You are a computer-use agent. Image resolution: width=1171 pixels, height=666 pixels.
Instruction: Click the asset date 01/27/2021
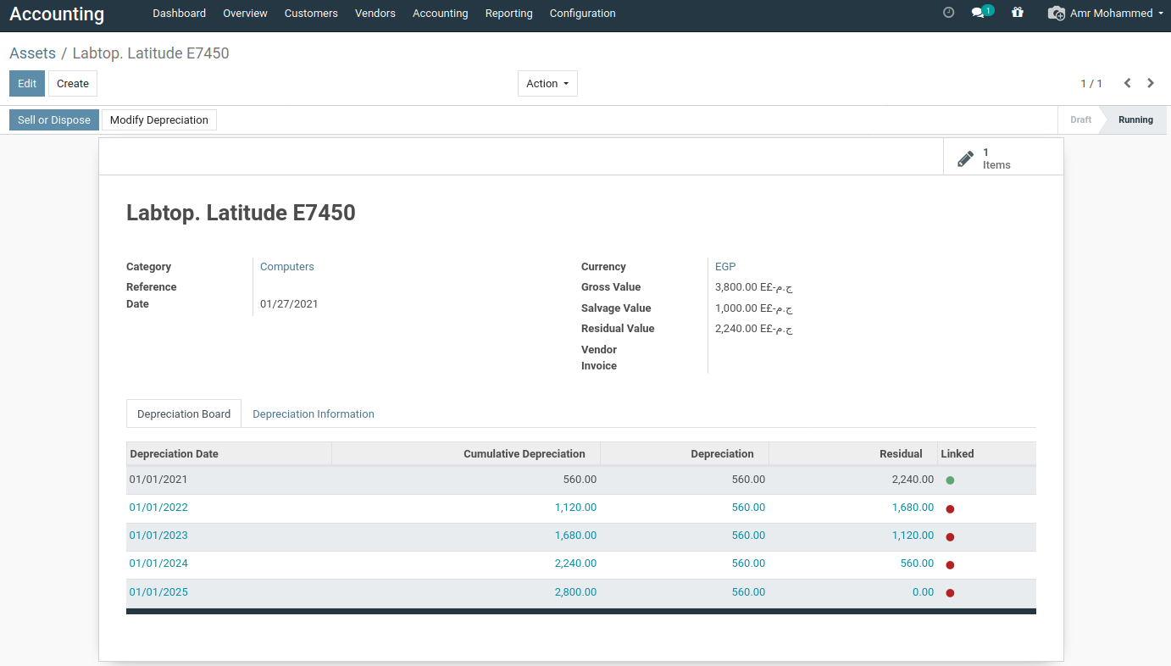click(x=289, y=304)
